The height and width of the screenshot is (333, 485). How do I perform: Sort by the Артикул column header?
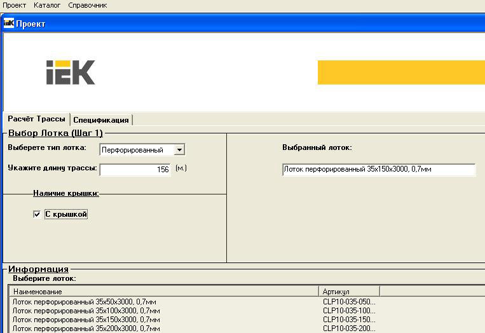[x=350, y=291]
